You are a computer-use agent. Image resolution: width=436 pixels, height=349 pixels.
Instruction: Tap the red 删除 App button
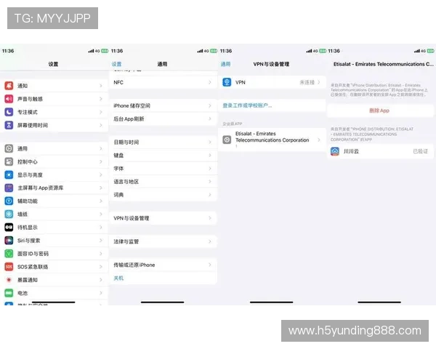[379, 111]
